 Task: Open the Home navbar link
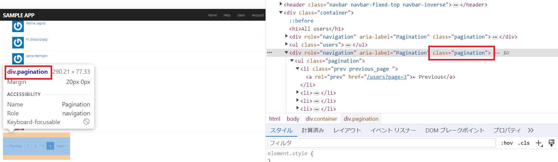tap(212, 15)
